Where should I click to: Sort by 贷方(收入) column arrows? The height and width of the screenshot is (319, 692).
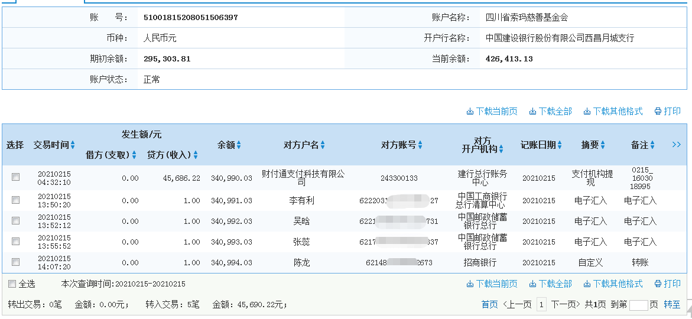[x=196, y=155]
